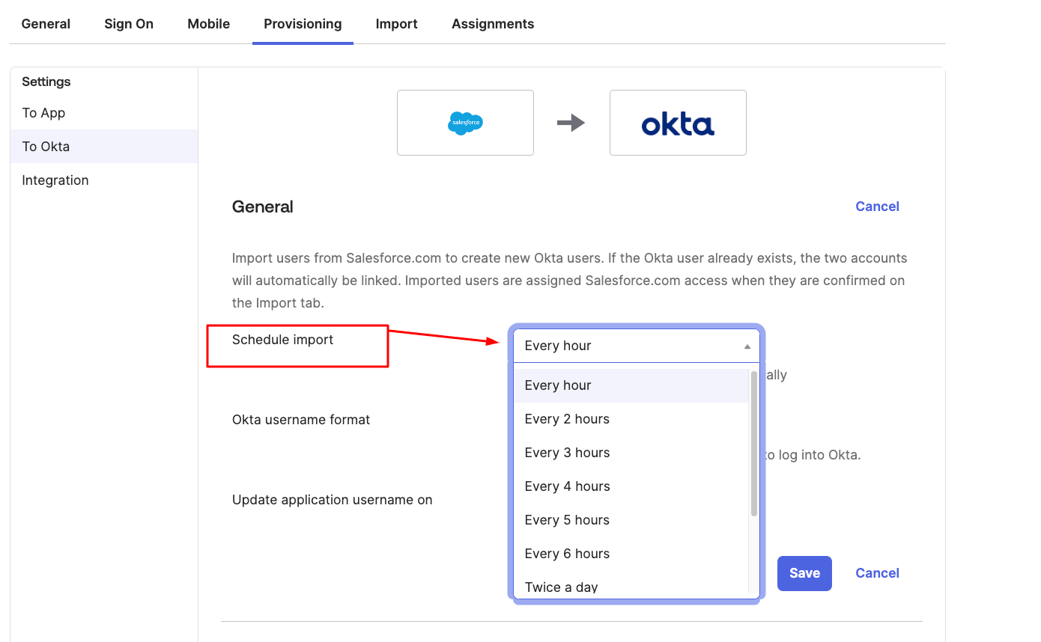The image size is (1041, 642).
Task: Select To Okta in Settings sidebar
Action: (x=104, y=147)
